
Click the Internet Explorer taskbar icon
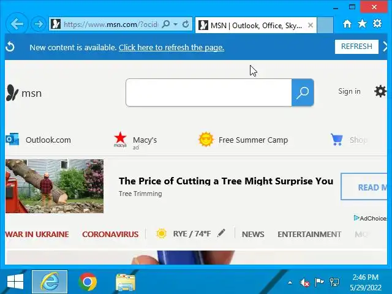[50, 282]
